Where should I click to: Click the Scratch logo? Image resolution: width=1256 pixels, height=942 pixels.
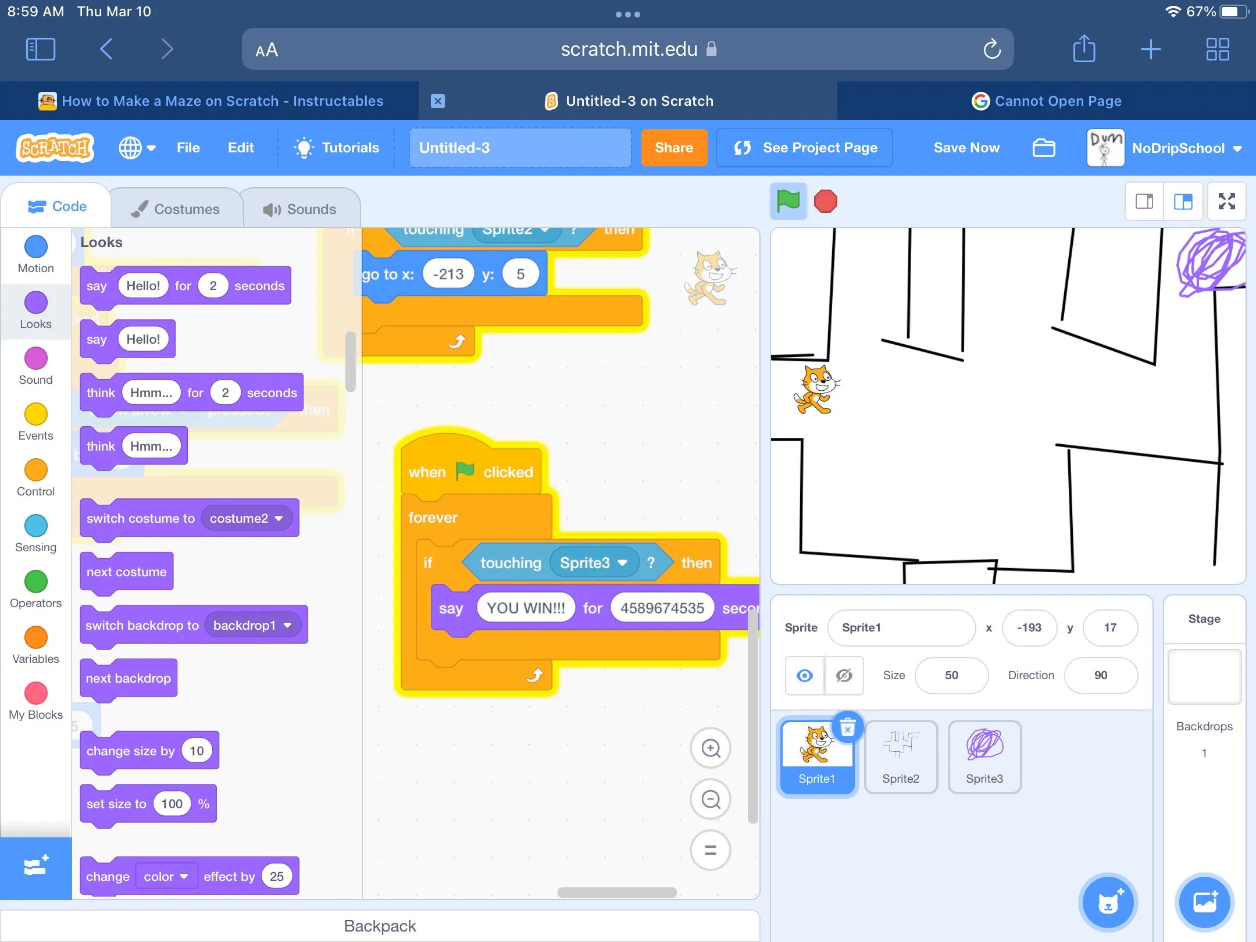coord(55,148)
